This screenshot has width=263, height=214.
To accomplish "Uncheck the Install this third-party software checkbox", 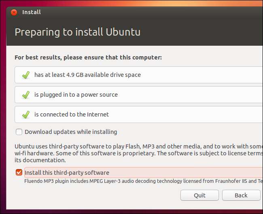I will pyautogui.click(x=19, y=172).
